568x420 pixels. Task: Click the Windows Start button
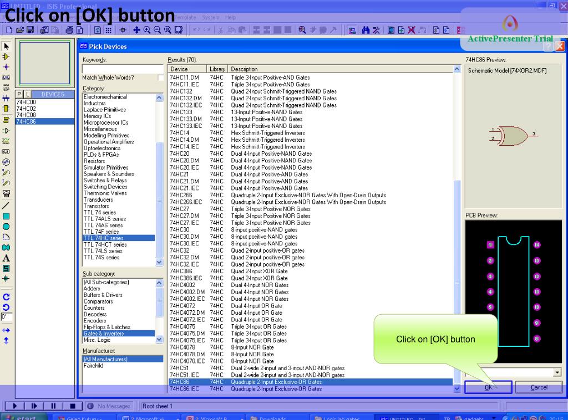coord(23,417)
